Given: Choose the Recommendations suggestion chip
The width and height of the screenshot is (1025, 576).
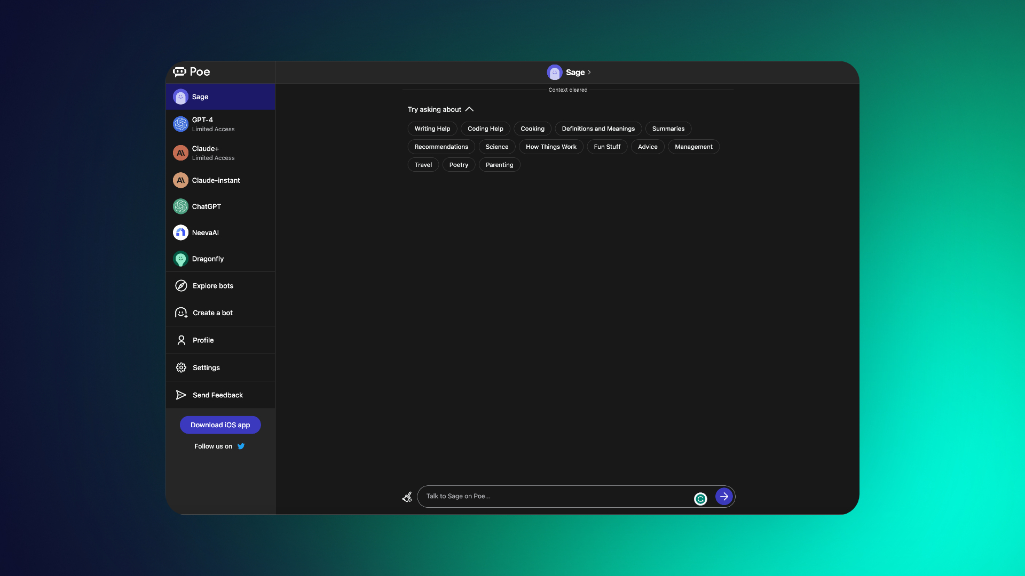Looking at the screenshot, I should 441,147.
